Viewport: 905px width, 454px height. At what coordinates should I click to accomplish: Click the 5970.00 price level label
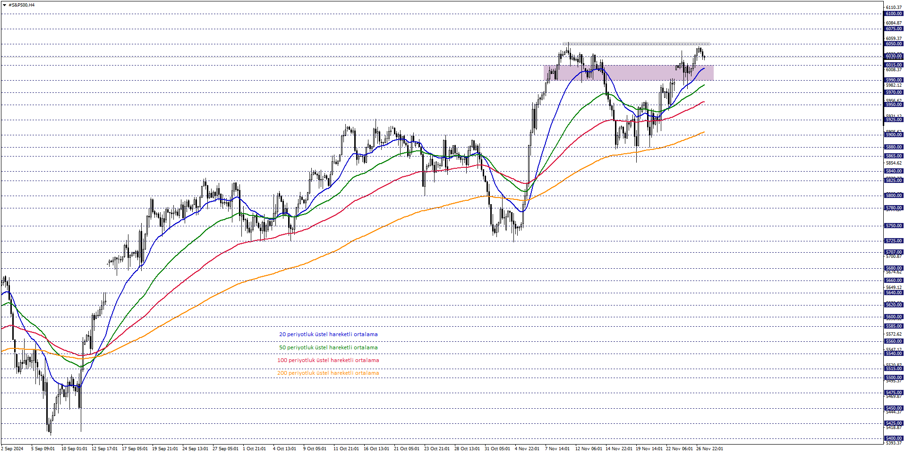[x=894, y=92]
